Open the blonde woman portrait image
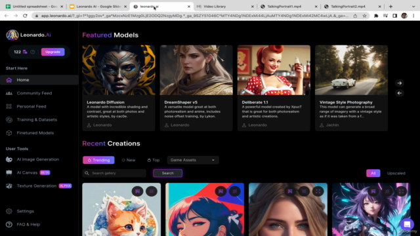Image resolution: width=420 pixels, height=236 pixels. point(288,210)
